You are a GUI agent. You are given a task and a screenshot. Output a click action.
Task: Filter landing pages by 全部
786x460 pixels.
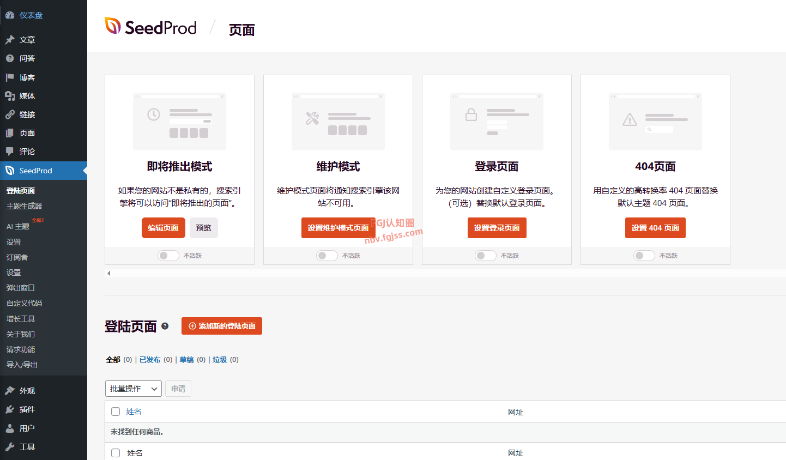[113, 360]
